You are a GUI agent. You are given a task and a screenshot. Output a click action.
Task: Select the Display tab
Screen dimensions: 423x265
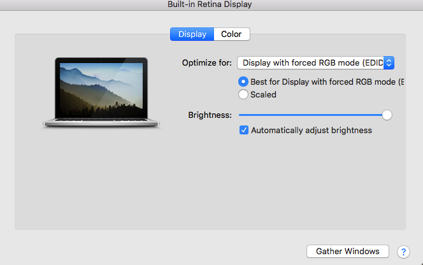coord(192,34)
